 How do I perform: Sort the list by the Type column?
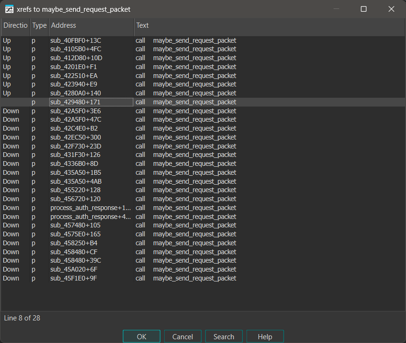39,26
